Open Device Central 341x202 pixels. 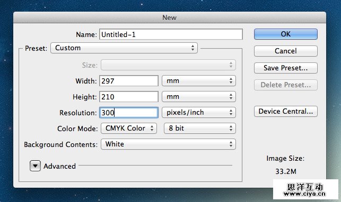click(285, 111)
